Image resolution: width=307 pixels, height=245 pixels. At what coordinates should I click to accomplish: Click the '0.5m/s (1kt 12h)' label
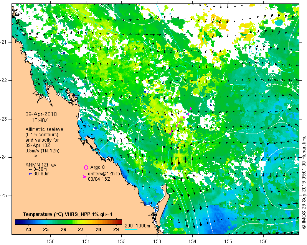coord(42,151)
